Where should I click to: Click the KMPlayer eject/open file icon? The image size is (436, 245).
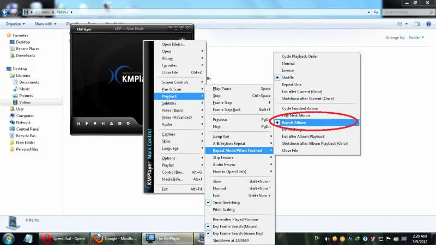click(112, 124)
